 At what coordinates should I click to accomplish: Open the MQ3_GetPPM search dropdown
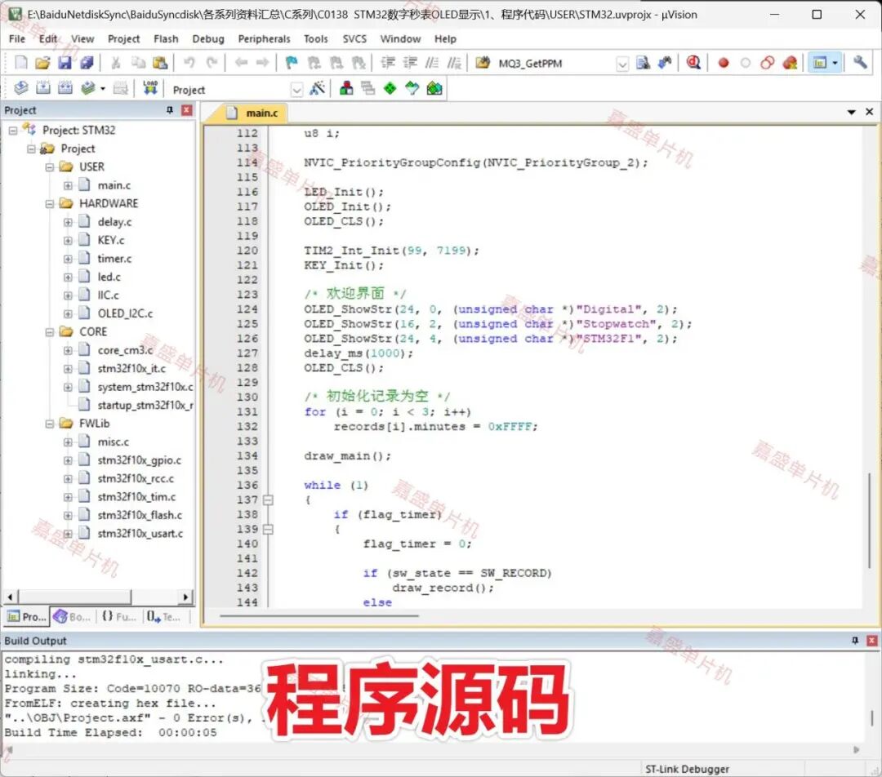[622, 64]
